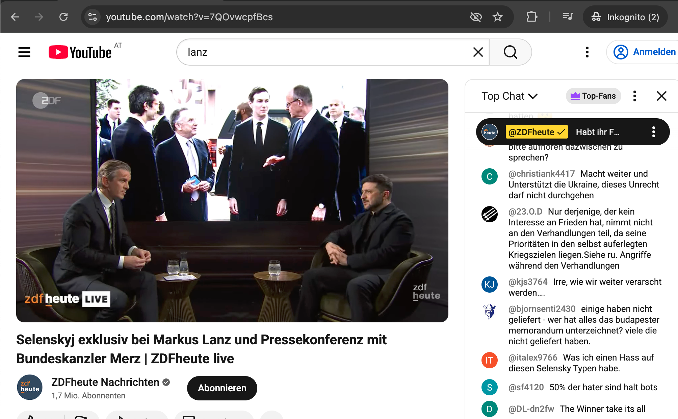Click the Inkognito (2) profile chip

pos(625,17)
